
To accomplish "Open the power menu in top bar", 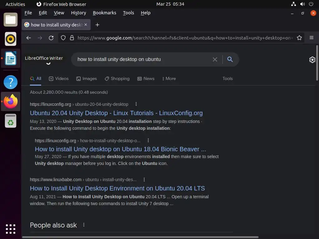I will pyautogui.click(x=311, y=4).
